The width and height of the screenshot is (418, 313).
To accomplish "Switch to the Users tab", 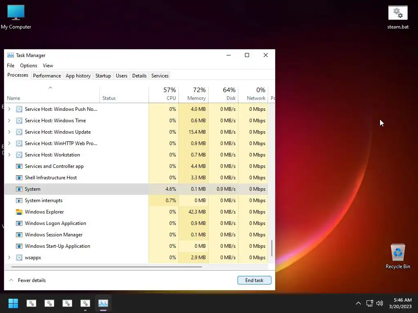I will 122,76.
